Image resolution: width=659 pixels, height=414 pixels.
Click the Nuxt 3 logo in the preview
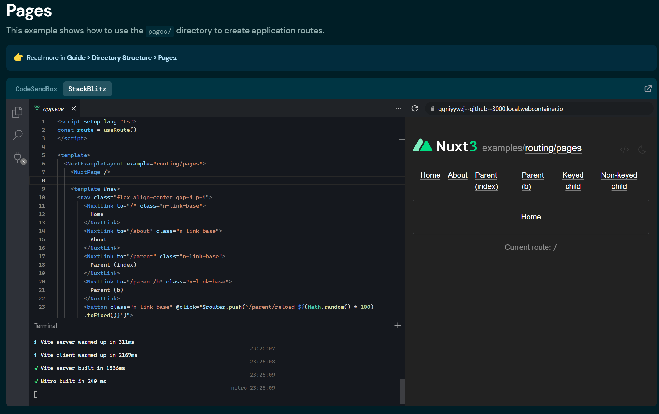tap(423, 146)
